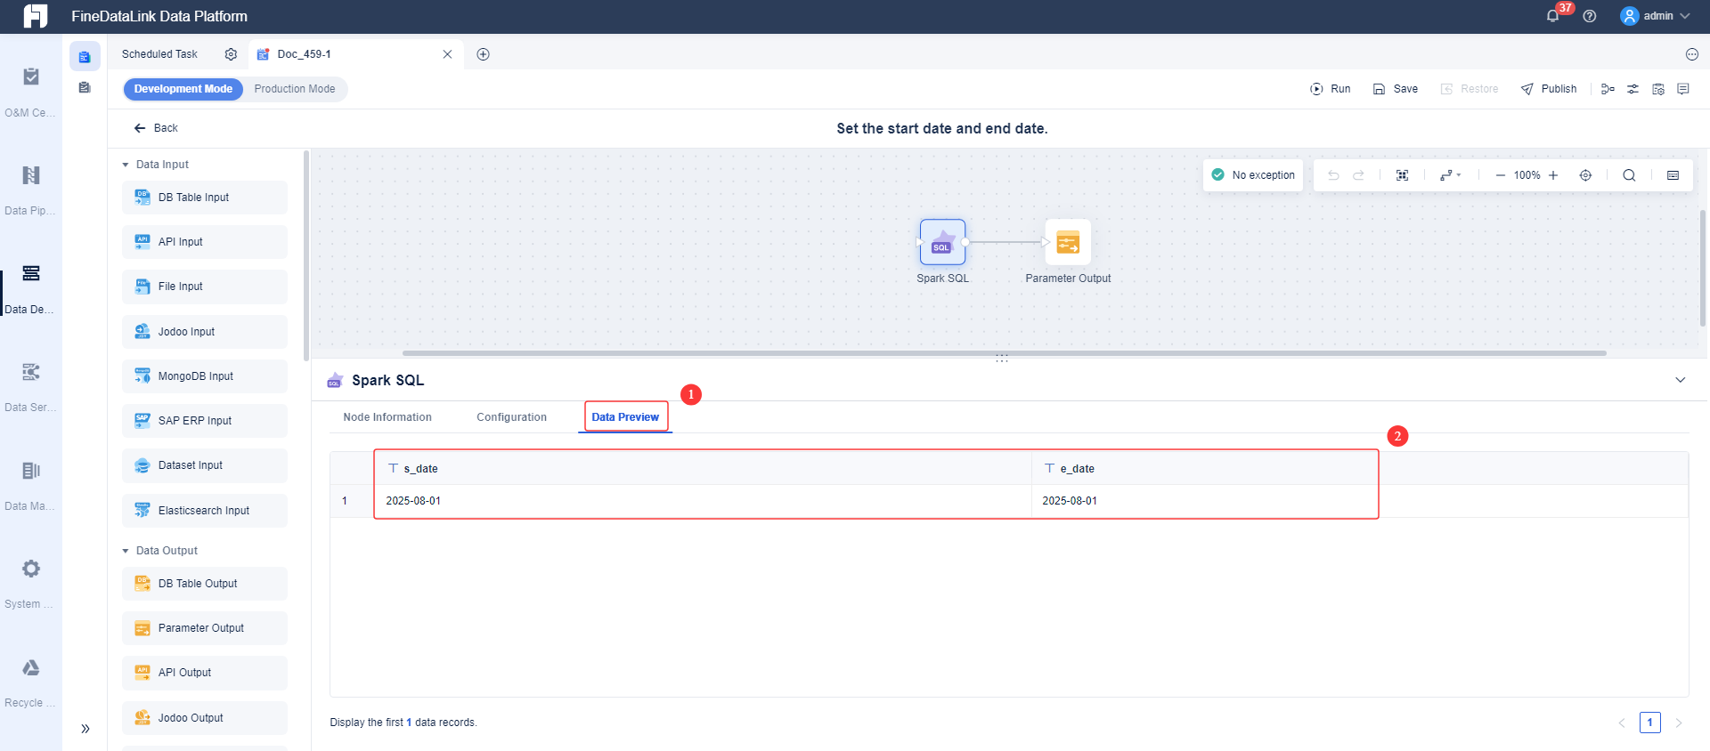Open the notifications bell
Viewport: 1710px width, 751px height.
coord(1552,16)
